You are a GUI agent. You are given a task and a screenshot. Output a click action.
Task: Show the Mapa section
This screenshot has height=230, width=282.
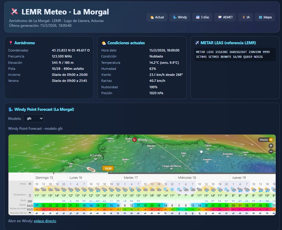(x=265, y=17)
